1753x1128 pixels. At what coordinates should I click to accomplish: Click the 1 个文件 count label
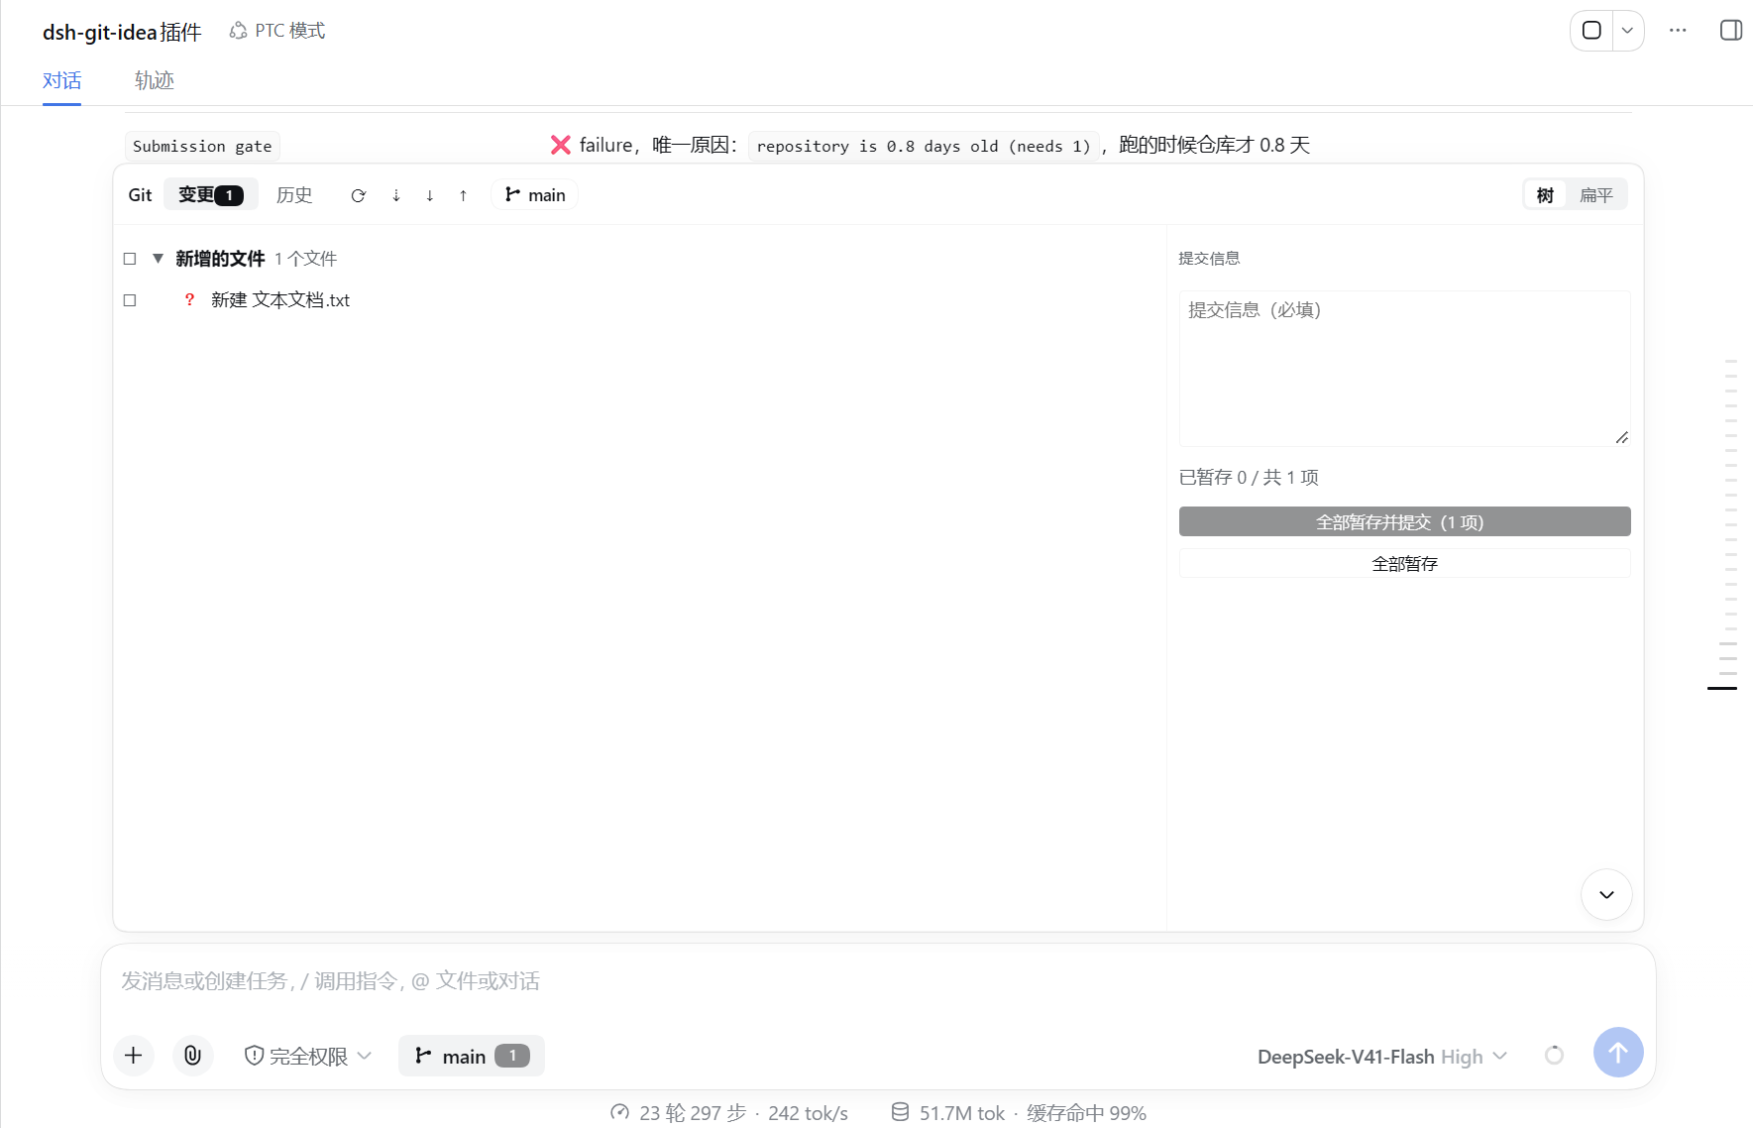(x=305, y=259)
